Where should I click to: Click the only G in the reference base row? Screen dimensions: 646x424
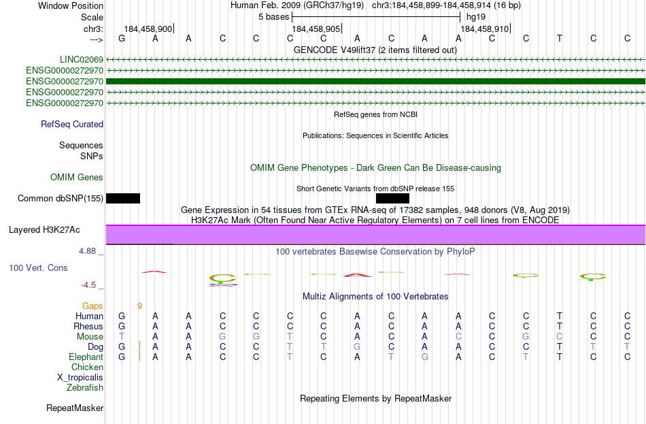(122, 38)
